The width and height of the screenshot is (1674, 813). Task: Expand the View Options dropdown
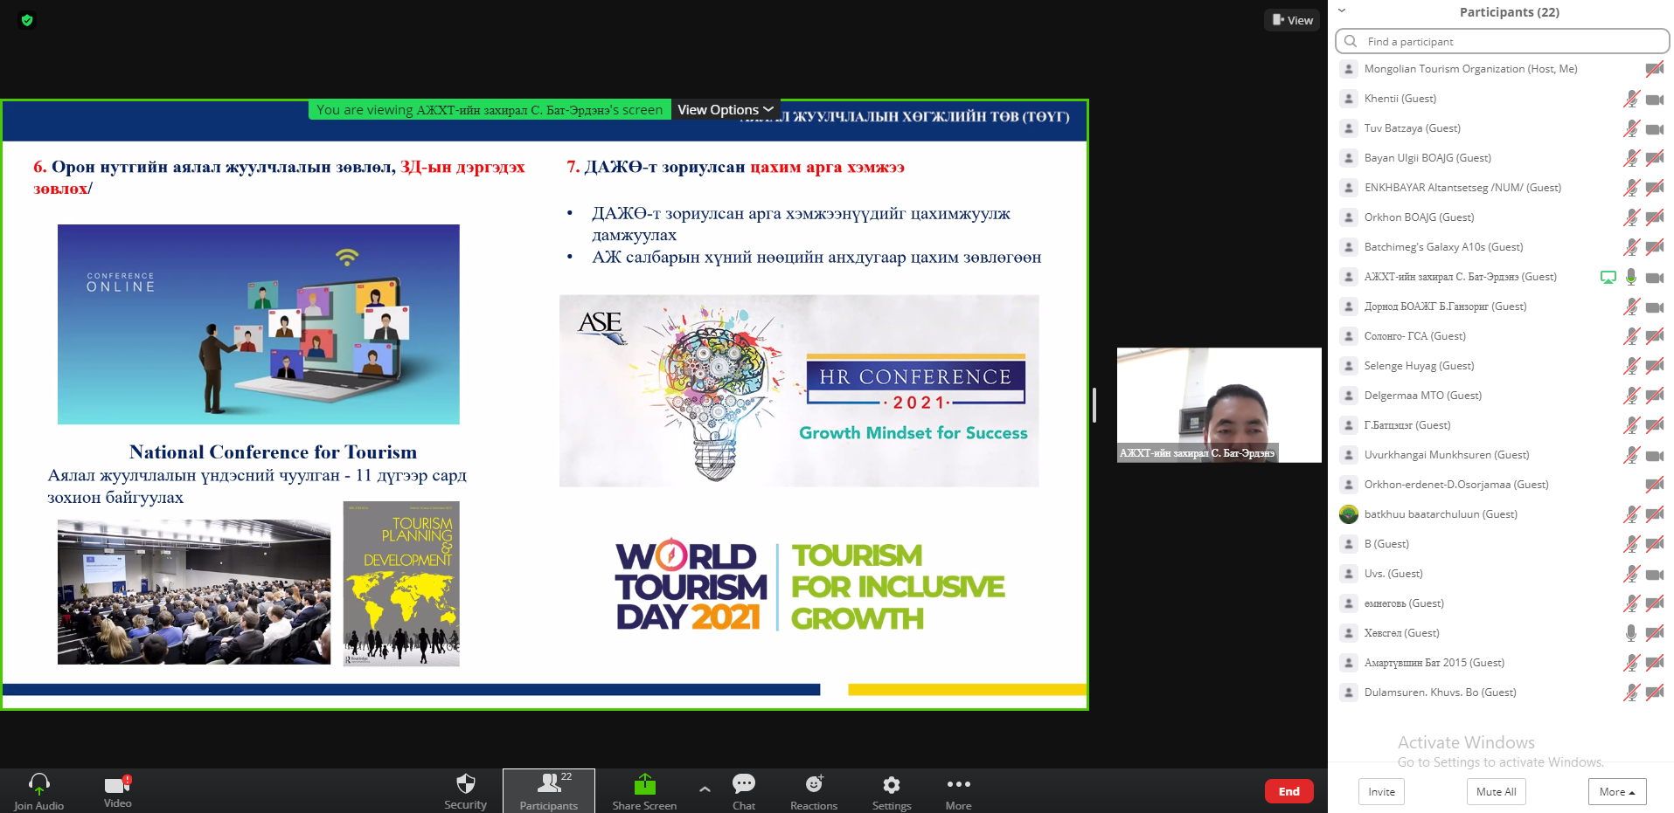pyautogui.click(x=726, y=110)
